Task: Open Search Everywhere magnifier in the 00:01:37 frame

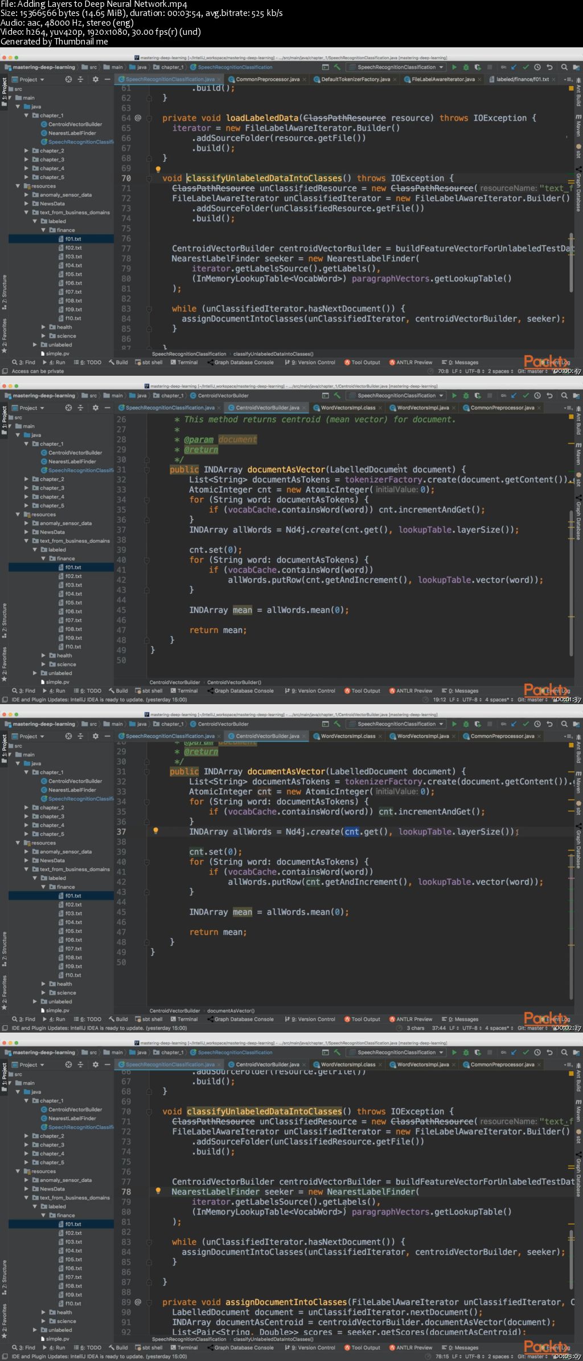Action: pos(564,396)
